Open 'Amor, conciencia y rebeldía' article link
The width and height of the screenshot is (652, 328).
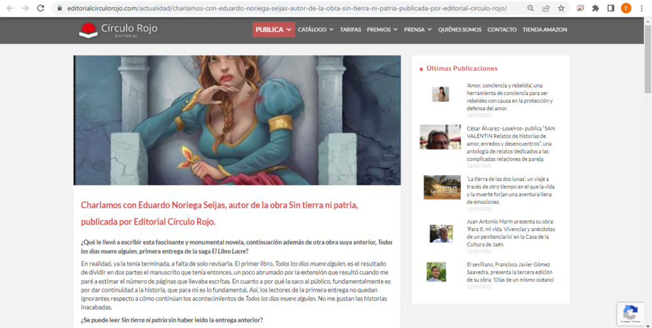tap(510, 97)
